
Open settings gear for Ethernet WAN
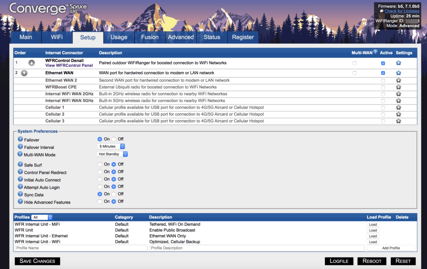click(x=398, y=73)
